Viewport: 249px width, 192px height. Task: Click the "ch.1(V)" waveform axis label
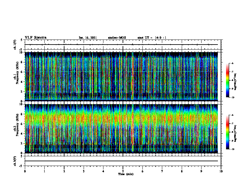click(x=15, y=45)
